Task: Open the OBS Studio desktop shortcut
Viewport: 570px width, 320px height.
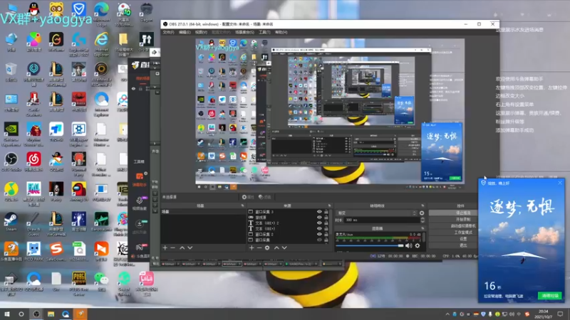Action: pos(11,162)
